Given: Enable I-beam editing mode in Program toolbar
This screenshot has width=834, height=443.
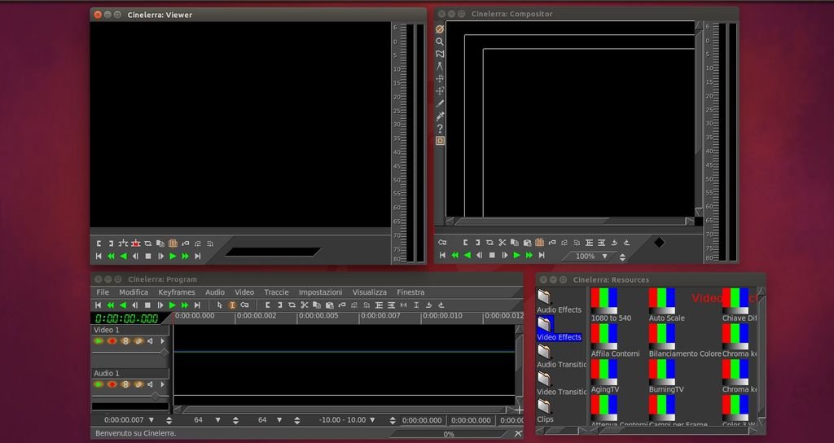Looking at the screenshot, I should 232,305.
